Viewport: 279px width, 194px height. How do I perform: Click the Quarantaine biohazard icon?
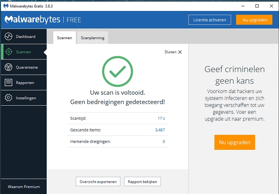point(8,67)
